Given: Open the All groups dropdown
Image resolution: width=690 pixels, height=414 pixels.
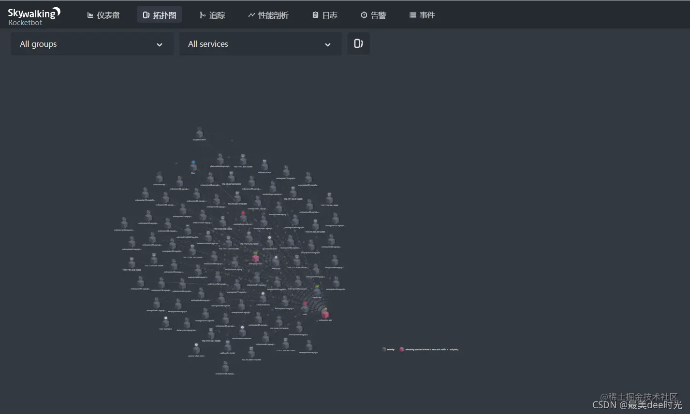Looking at the screenshot, I should [x=92, y=44].
